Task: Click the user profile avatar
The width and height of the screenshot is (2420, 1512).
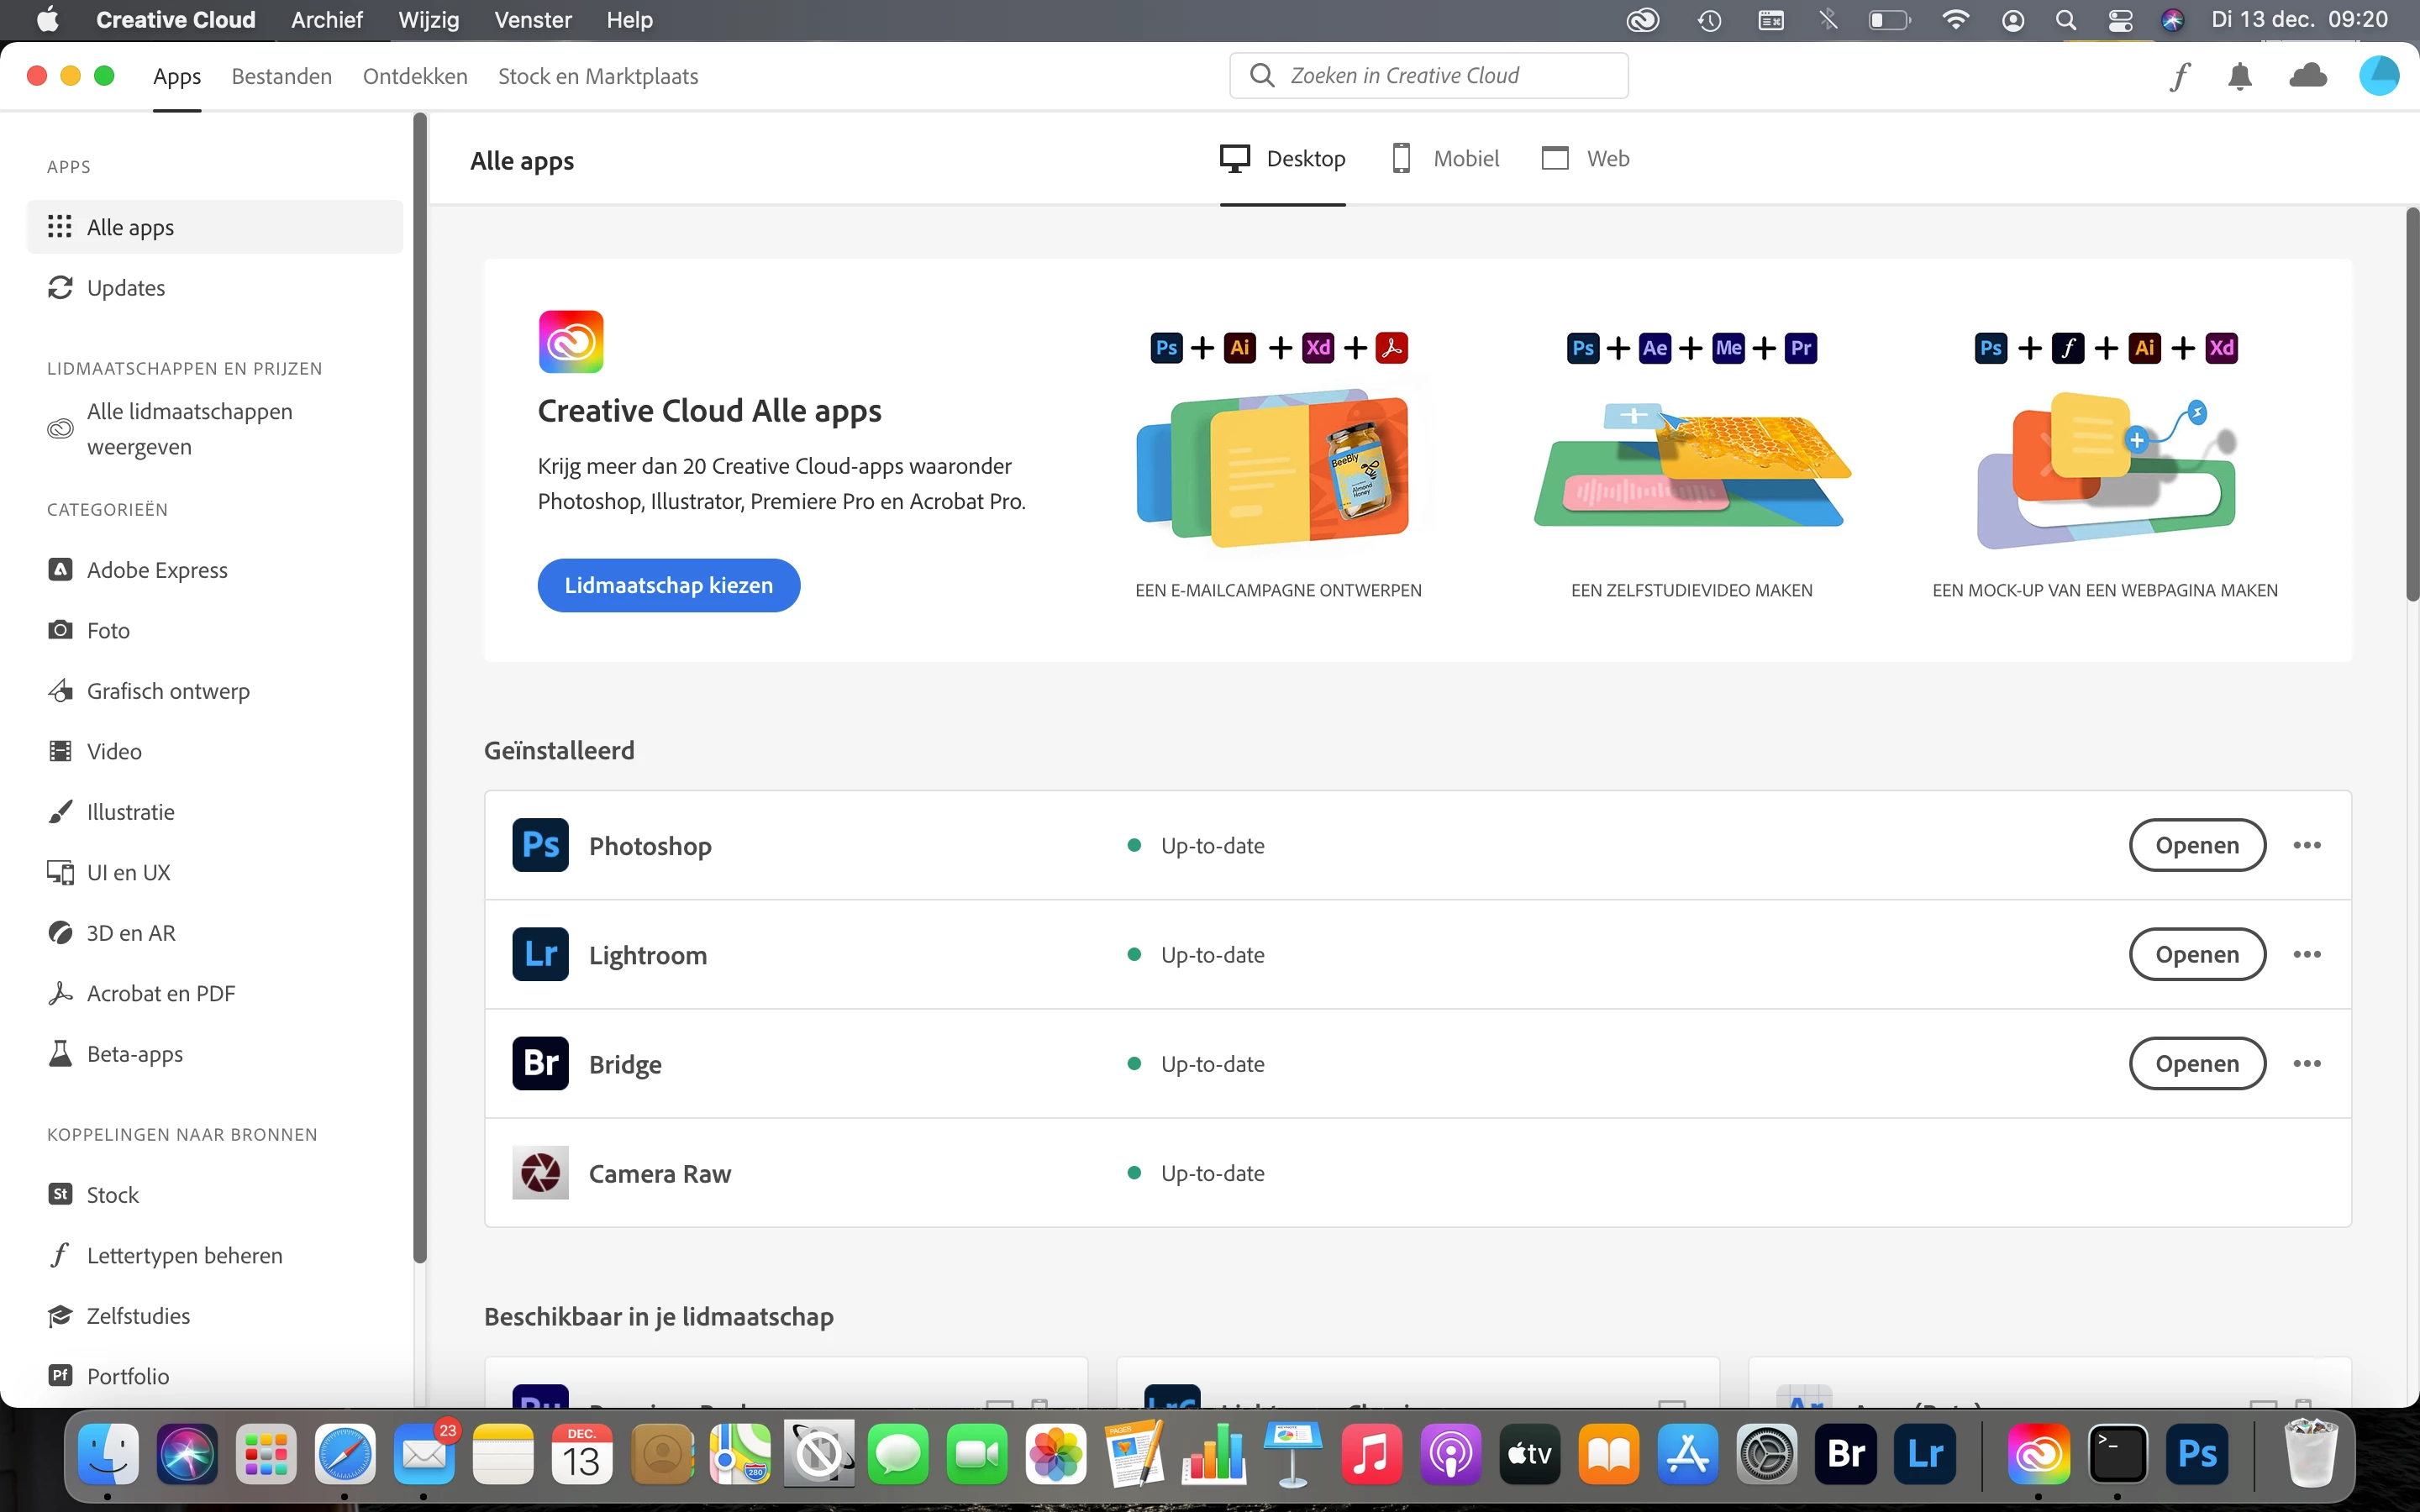Action: pyautogui.click(x=2379, y=76)
